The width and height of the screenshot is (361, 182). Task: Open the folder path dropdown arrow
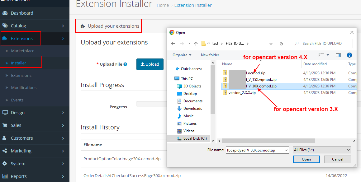pos(271,44)
